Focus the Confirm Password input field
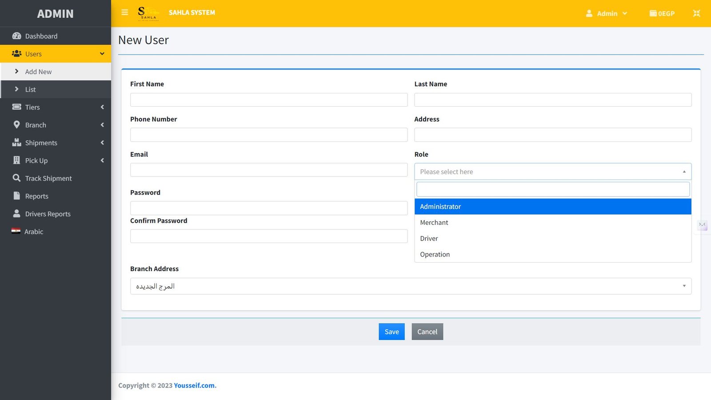This screenshot has height=400, width=711. (269, 236)
